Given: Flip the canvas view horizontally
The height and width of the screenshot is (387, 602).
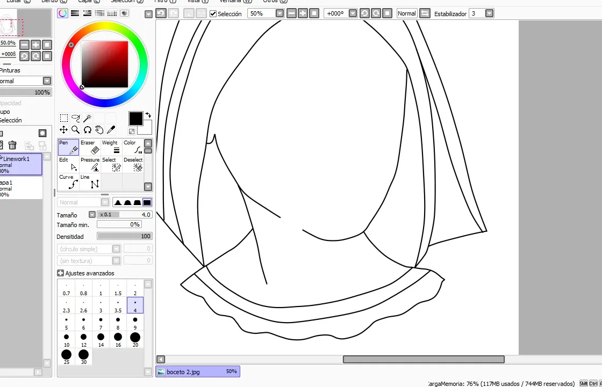Looking at the screenshot, I should (425, 13).
